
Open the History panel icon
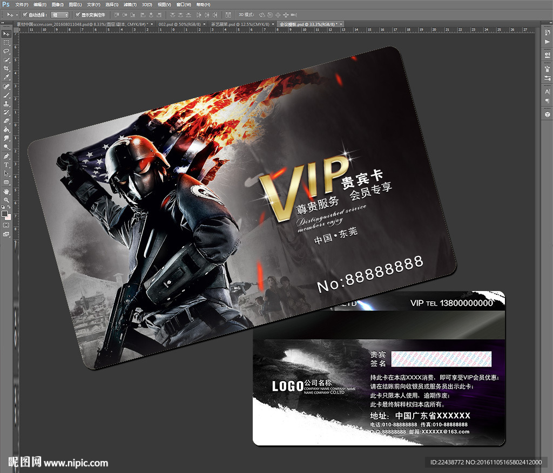[x=547, y=33]
